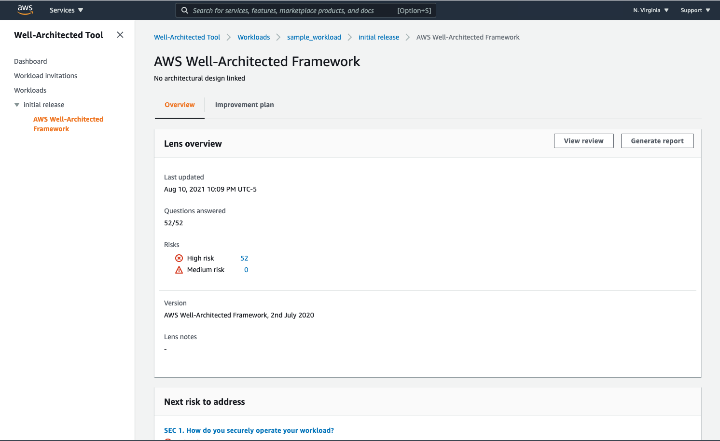Open the N. Virginia region dropdown
720x441 pixels.
click(651, 10)
